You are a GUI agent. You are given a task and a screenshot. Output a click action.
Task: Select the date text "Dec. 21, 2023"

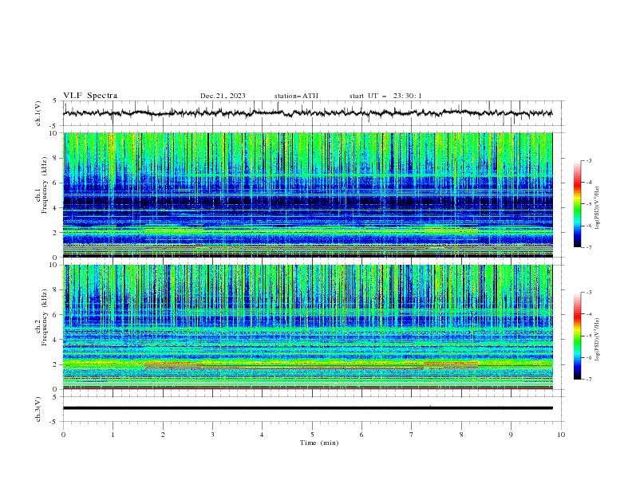[x=223, y=96]
